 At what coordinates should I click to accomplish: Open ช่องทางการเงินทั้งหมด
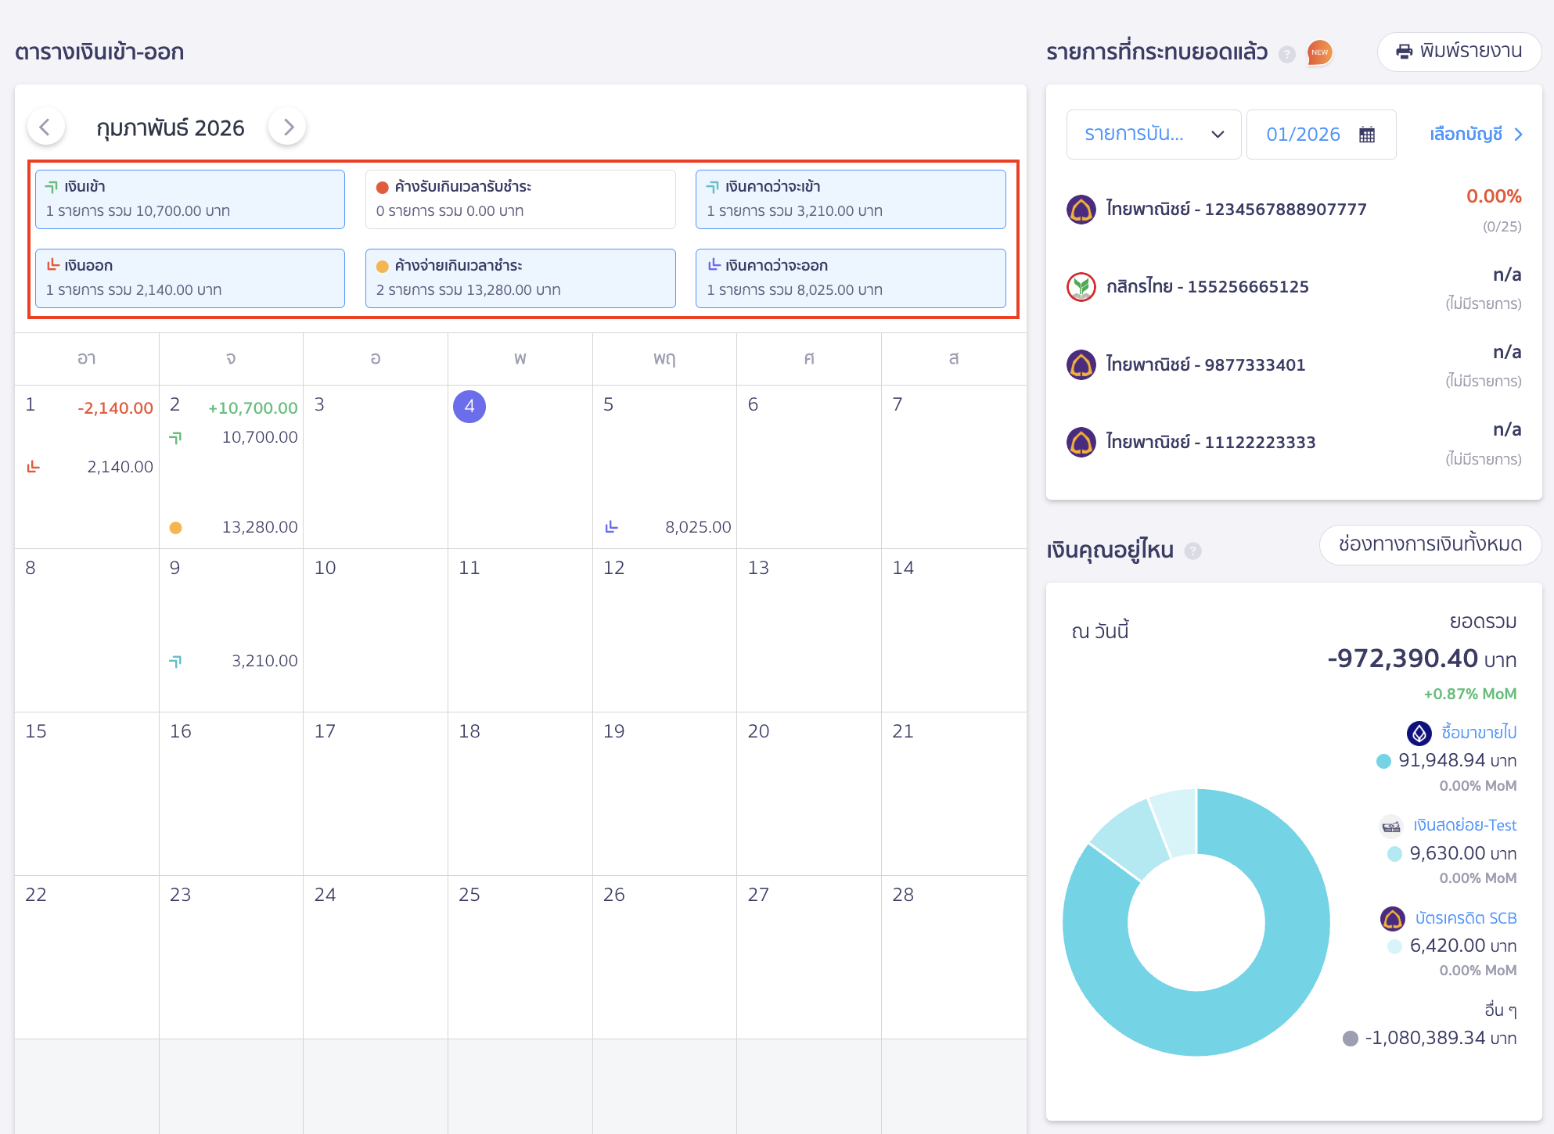tap(1430, 545)
